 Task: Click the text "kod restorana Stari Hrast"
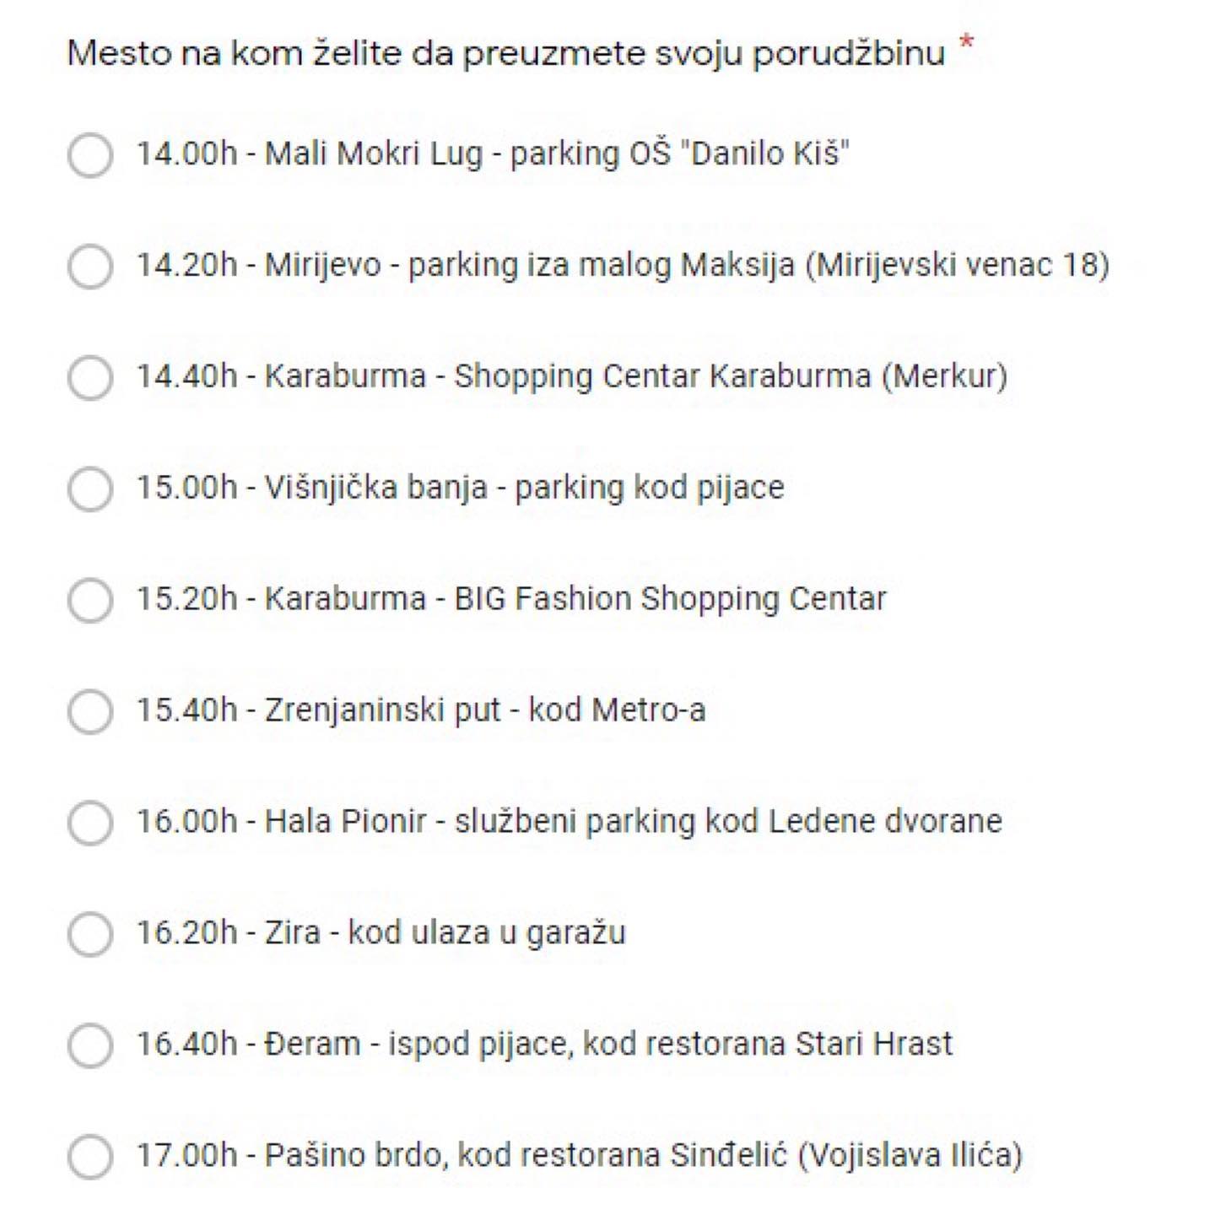pos(768,1045)
